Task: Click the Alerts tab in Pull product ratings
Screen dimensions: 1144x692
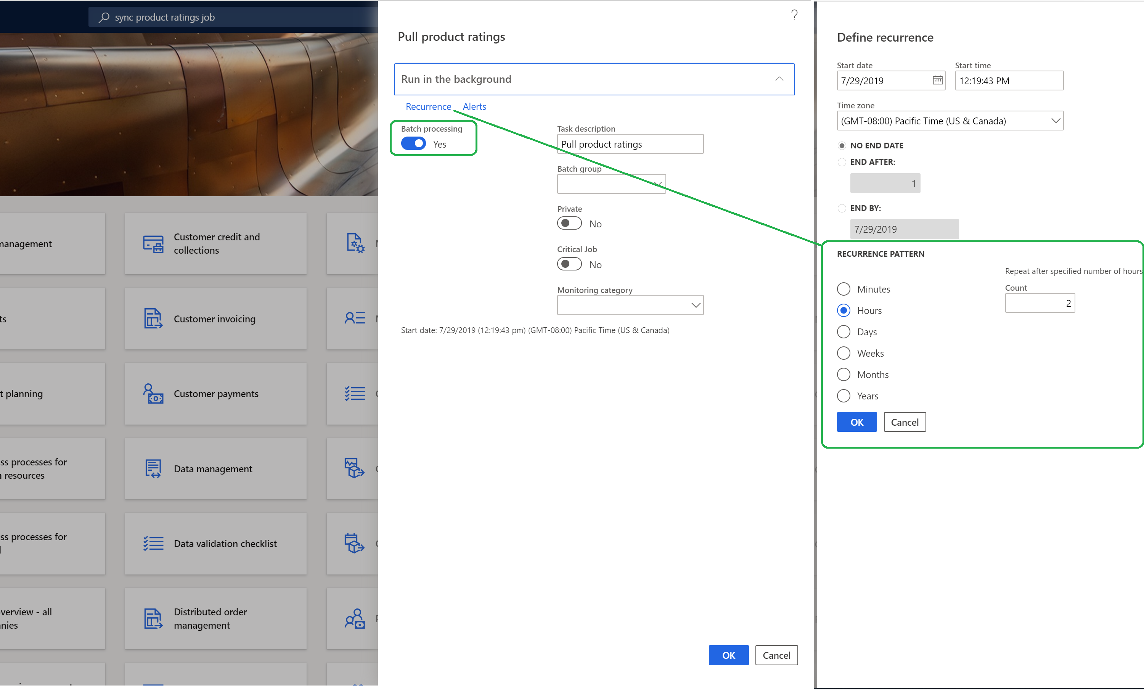Action: click(x=474, y=106)
